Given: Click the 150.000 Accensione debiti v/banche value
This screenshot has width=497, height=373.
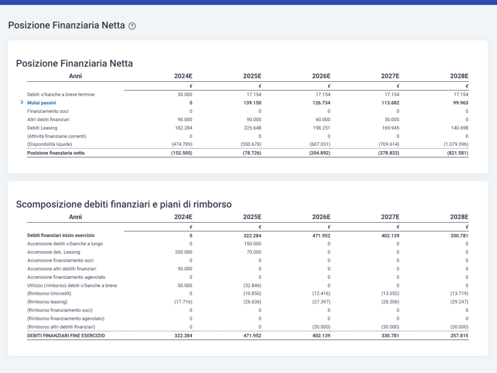Looking at the screenshot, I should pyautogui.click(x=253, y=244).
